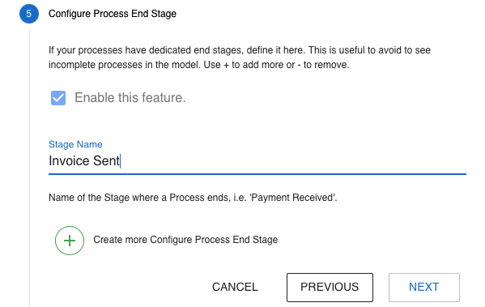
Task: Toggle the Enable this feature checkbox
Action: click(58, 98)
